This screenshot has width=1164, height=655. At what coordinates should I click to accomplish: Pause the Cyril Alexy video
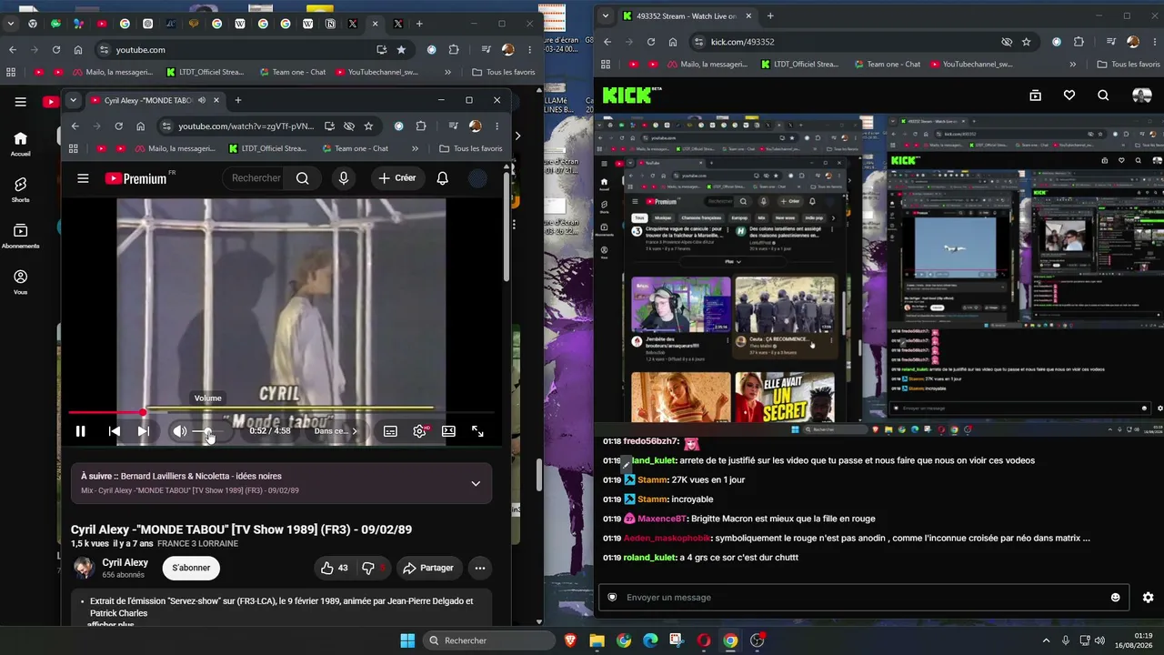[80, 431]
